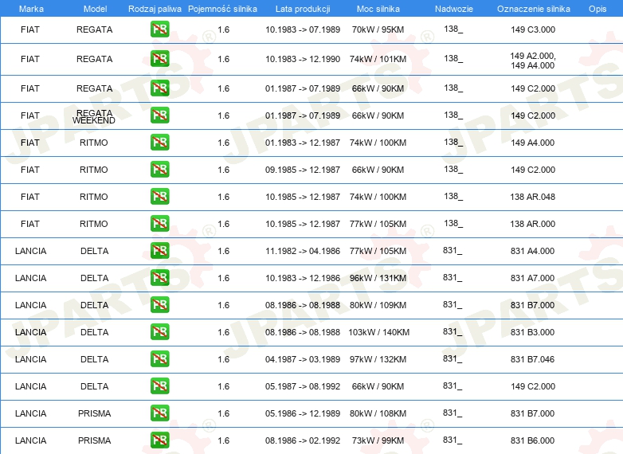Select engine code 149 C3.000
This screenshot has height=454, width=623.
coord(533,29)
